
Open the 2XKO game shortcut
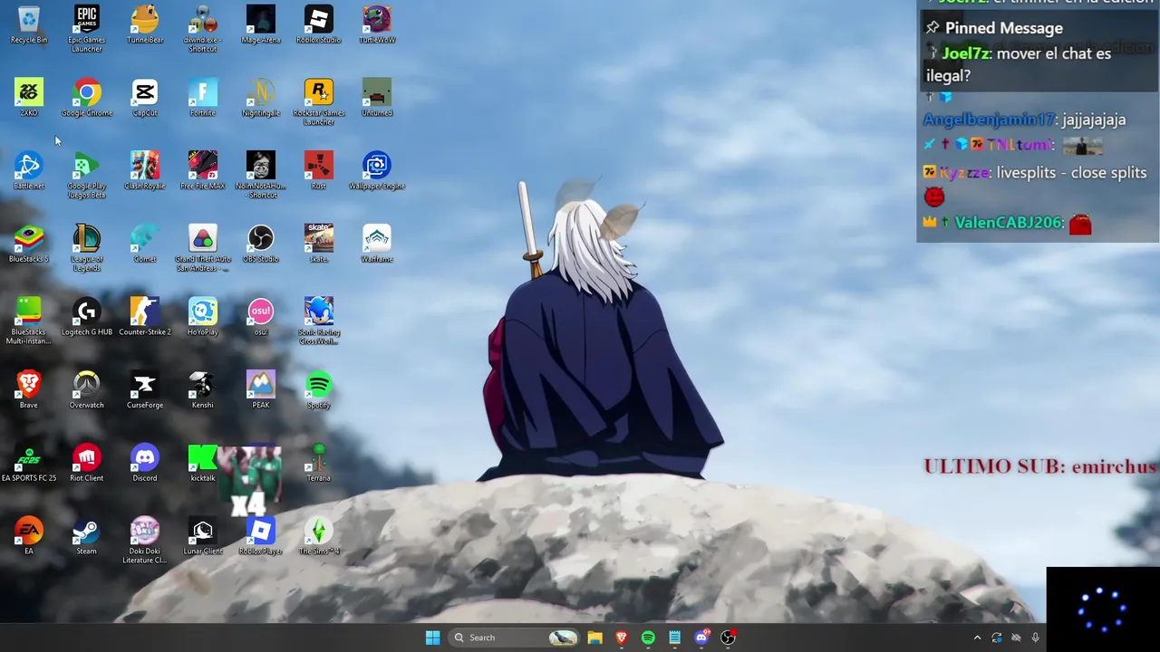[29, 98]
